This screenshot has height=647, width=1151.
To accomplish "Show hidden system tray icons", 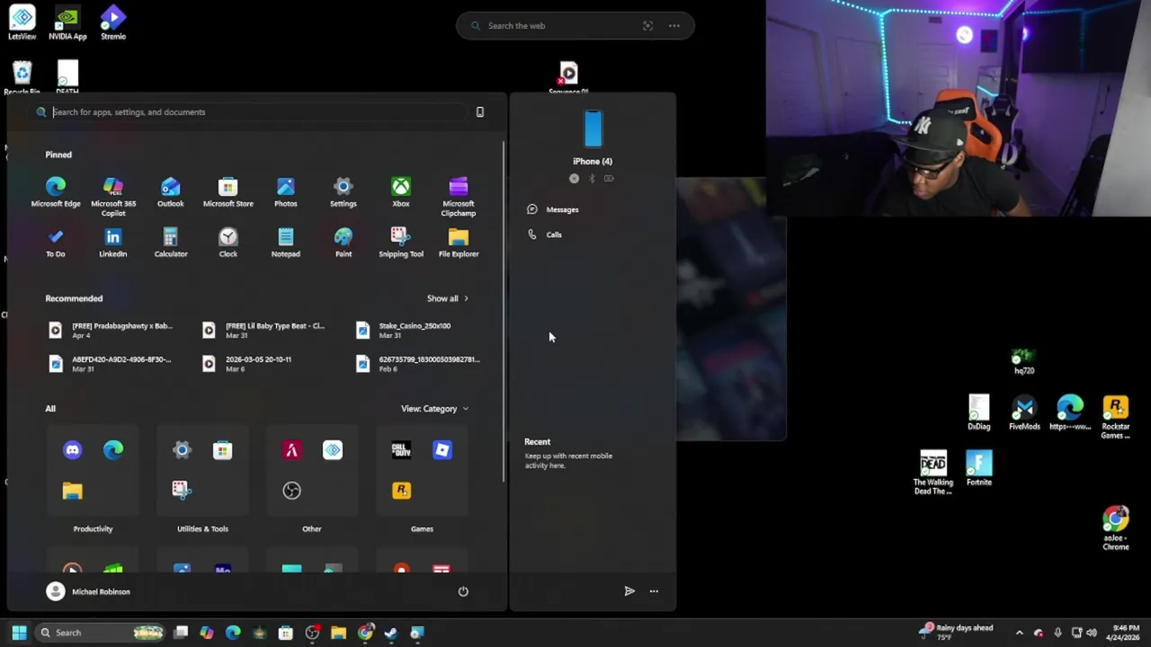I will pyautogui.click(x=1019, y=633).
